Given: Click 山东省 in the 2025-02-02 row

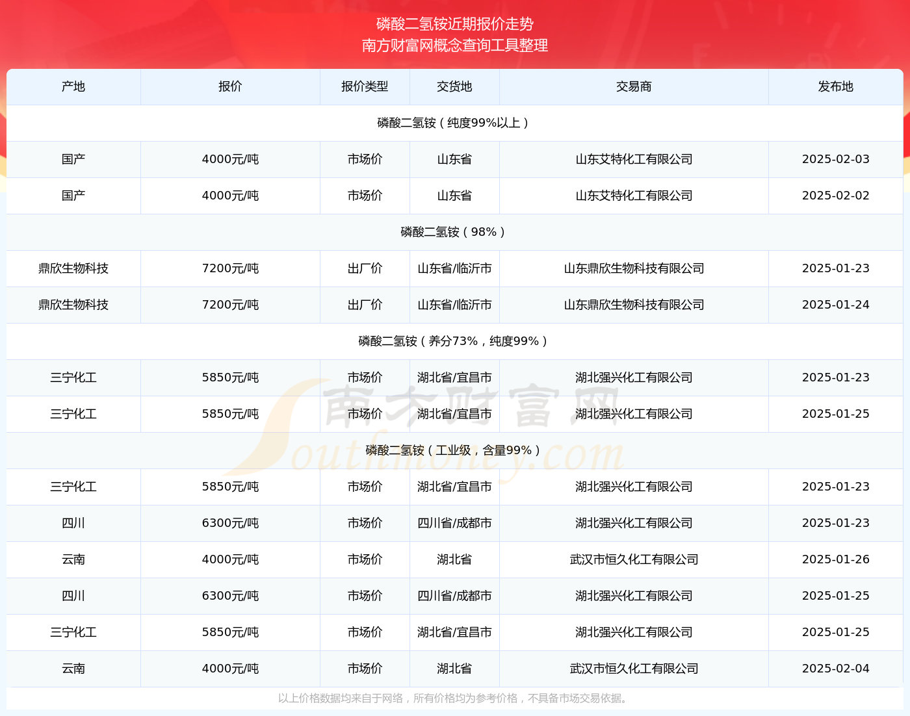Looking at the screenshot, I should (x=454, y=196).
